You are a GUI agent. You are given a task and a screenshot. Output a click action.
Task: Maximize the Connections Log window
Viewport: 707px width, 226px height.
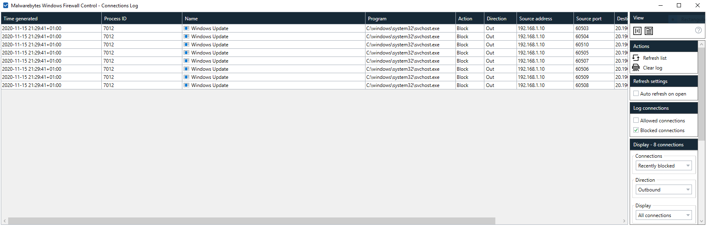(x=679, y=6)
